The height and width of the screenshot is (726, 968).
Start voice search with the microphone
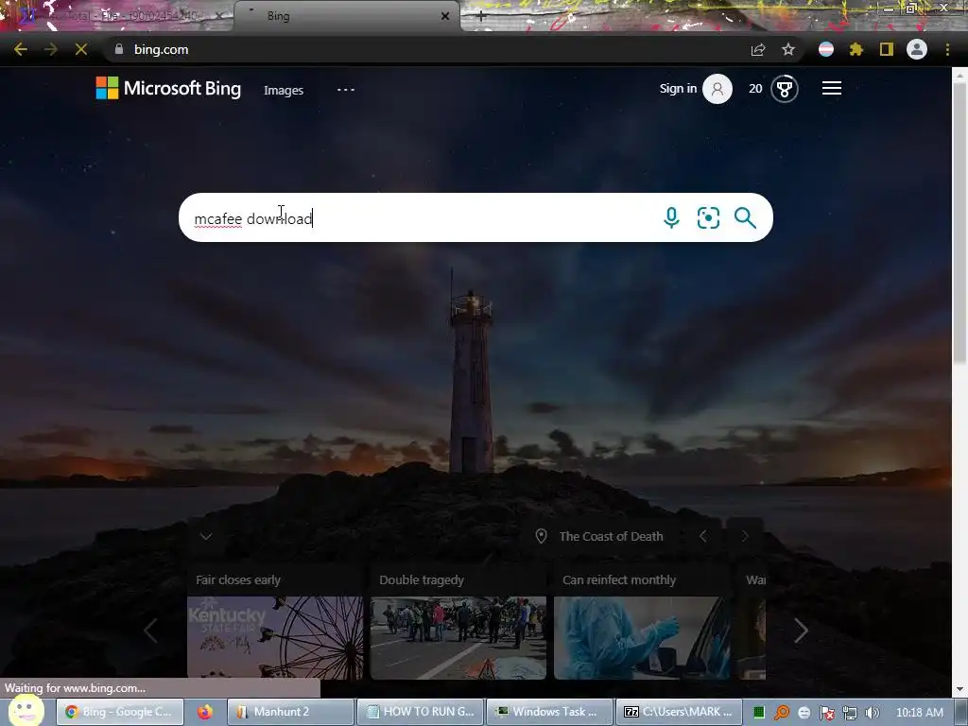coord(672,218)
